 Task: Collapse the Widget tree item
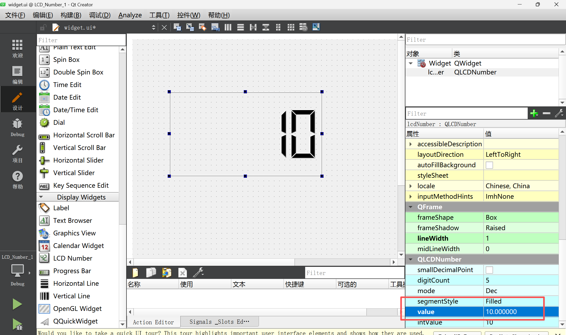[411, 63]
